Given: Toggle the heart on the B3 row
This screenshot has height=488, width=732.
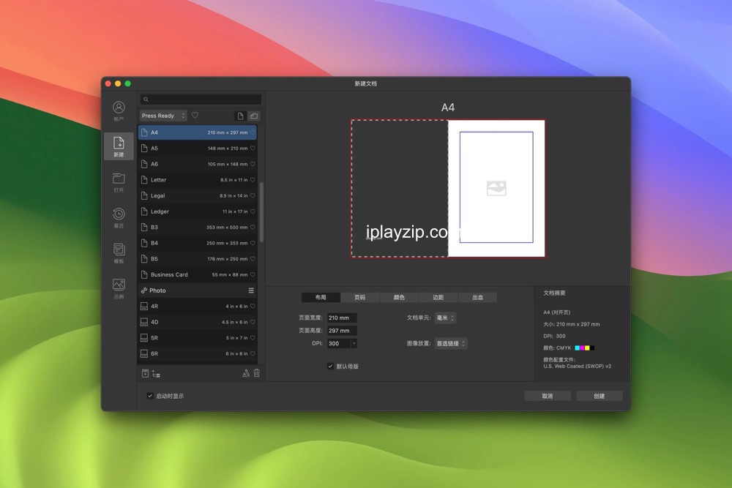Looking at the screenshot, I should (253, 228).
